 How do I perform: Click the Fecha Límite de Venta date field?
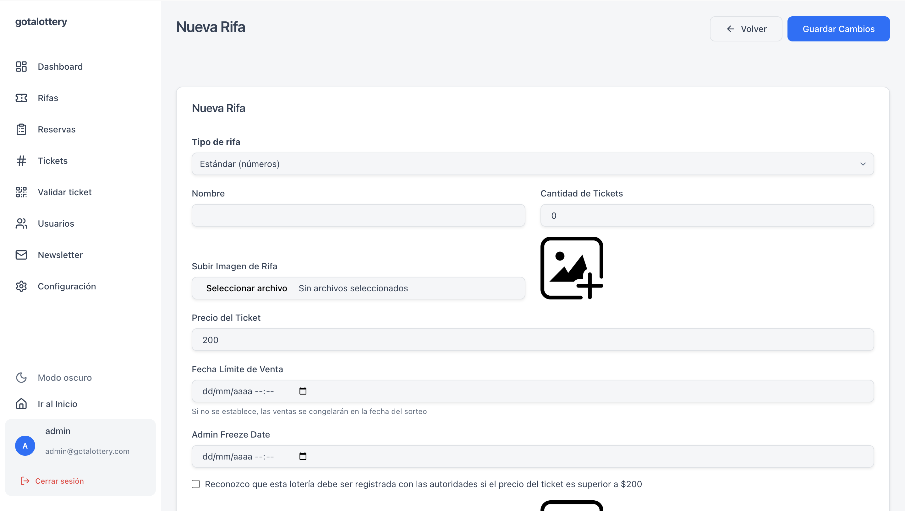[533, 391]
